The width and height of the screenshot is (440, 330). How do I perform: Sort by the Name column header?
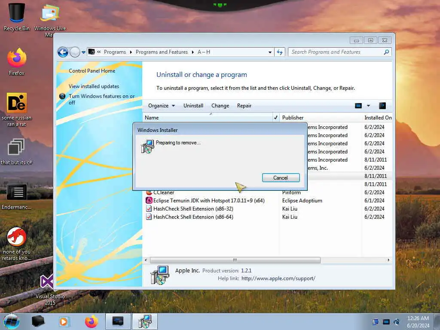pos(208,118)
